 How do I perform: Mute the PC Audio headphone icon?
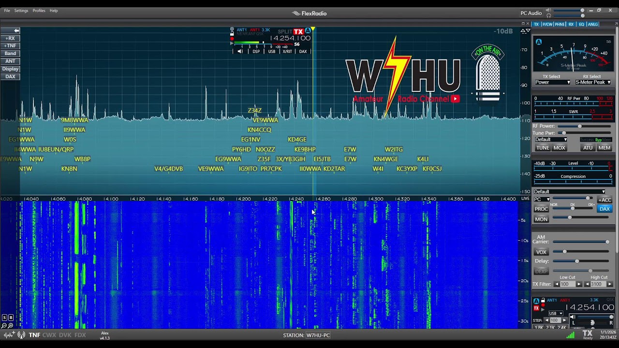tap(548, 15)
